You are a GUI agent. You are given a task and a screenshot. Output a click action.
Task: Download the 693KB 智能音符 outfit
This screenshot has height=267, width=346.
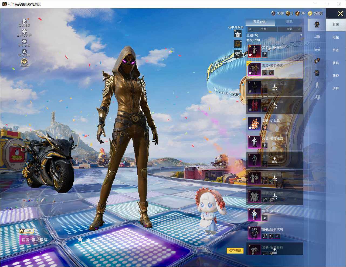[x=274, y=251]
